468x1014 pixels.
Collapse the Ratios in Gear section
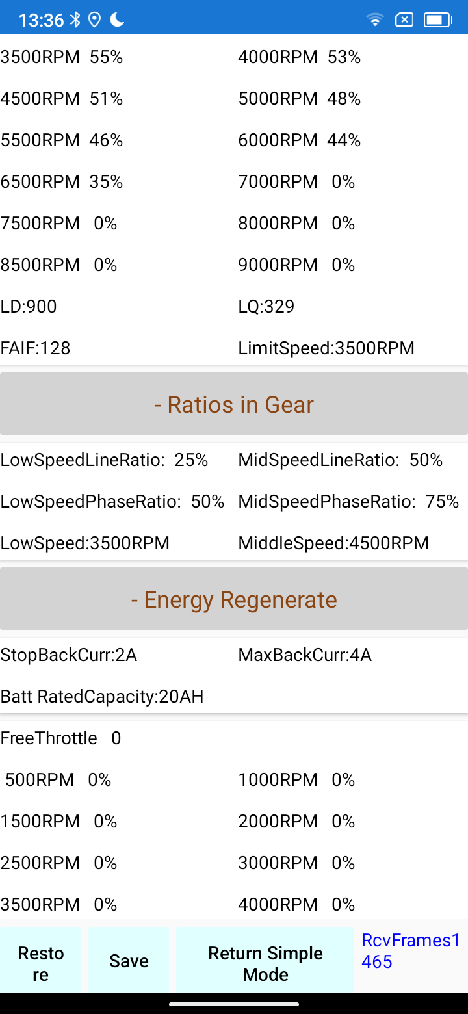(234, 404)
